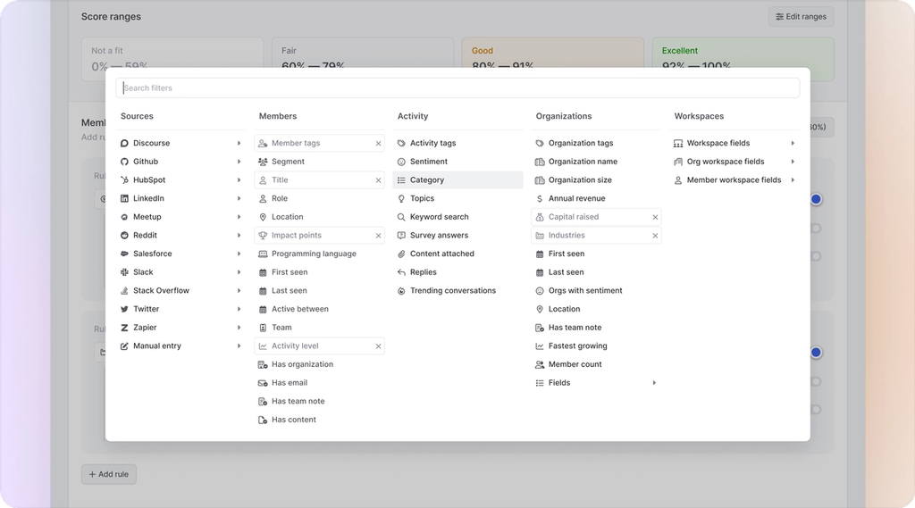Choose the Active between member filter
Image resolution: width=915 pixels, height=508 pixels.
click(320, 309)
